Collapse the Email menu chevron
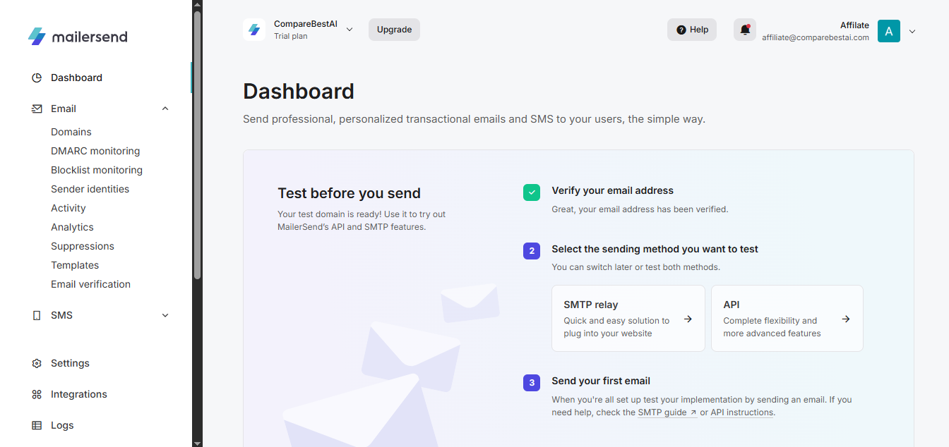 tap(165, 109)
